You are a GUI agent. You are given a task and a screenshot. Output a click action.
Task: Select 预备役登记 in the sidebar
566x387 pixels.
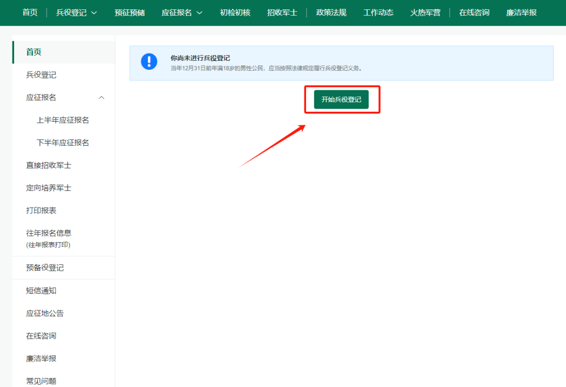click(45, 267)
